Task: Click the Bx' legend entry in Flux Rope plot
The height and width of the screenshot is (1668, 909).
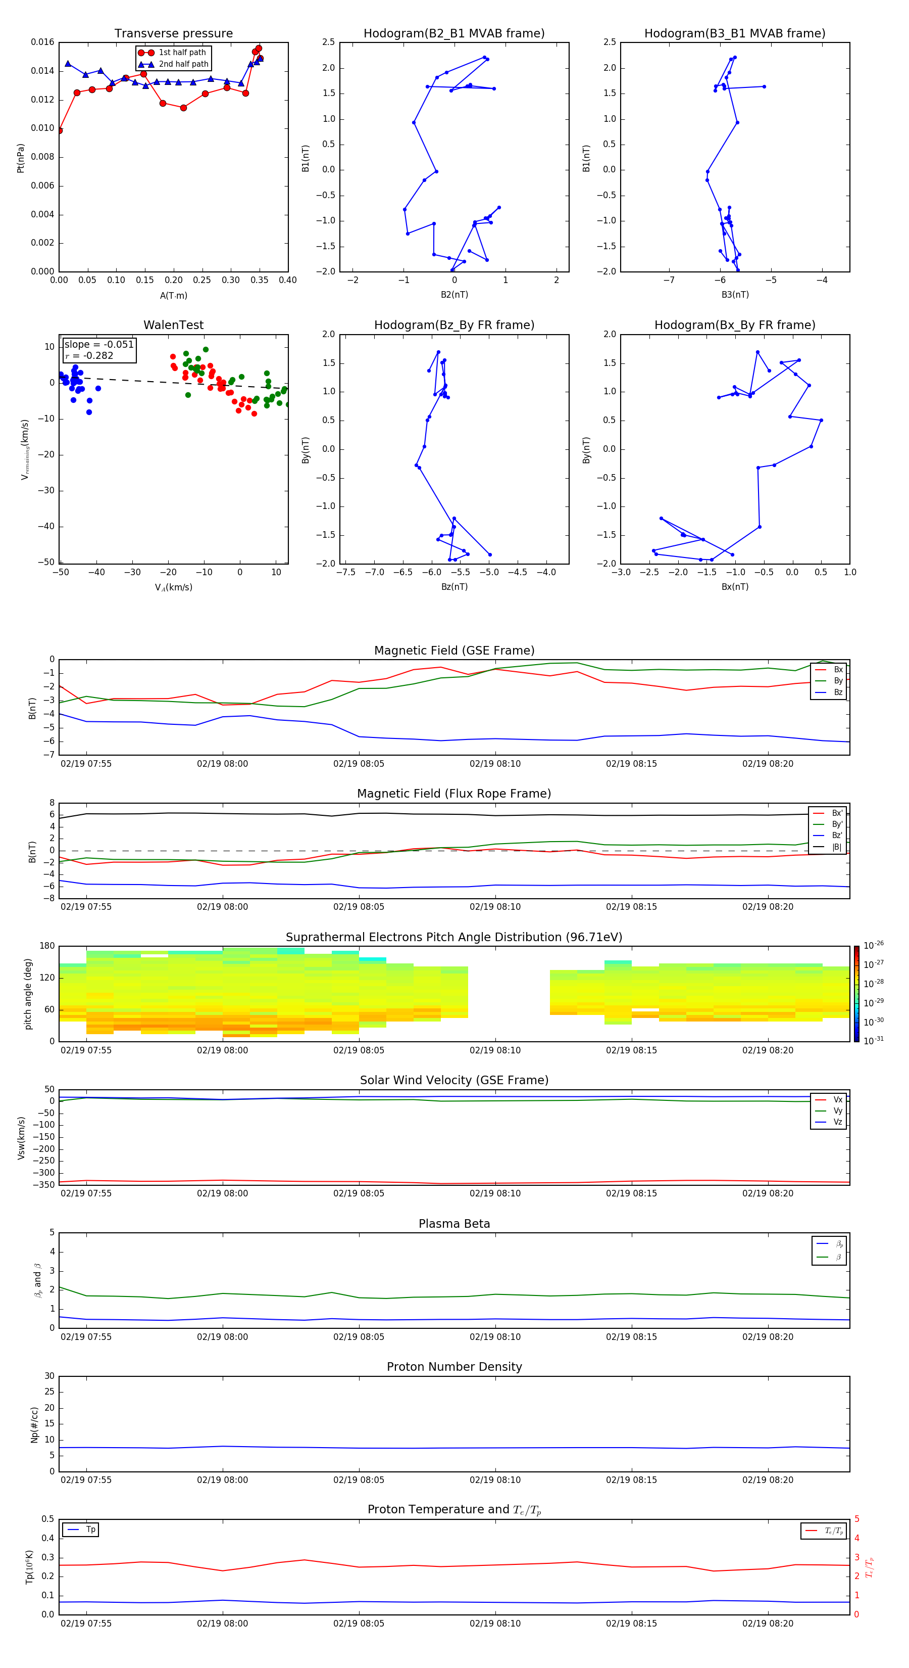Action: [828, 813]
